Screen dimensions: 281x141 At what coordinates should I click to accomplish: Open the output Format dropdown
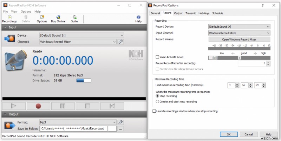[78, 122]
